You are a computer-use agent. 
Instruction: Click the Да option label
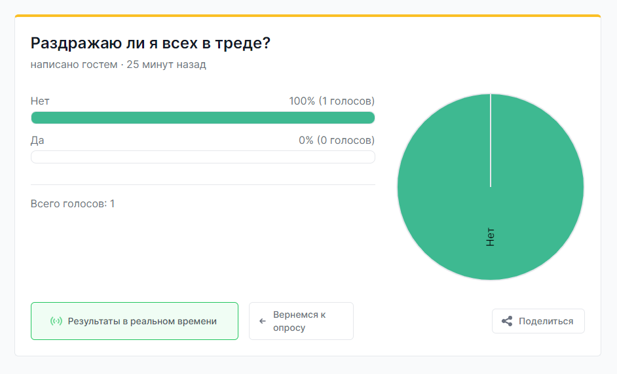point(37,140)
